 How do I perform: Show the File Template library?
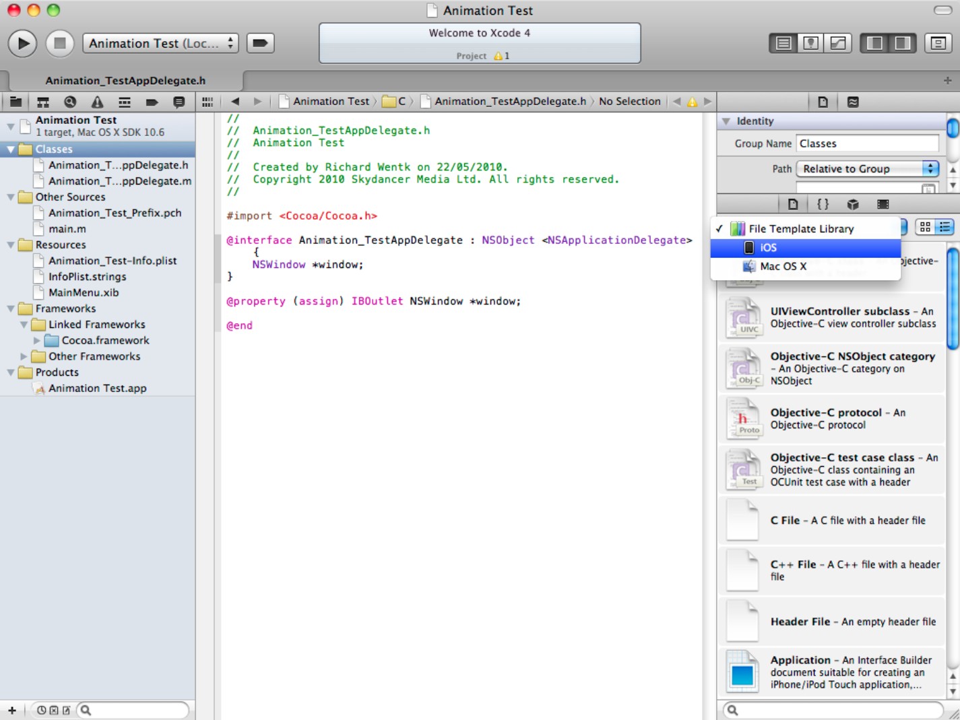click(x=793, y=204)
